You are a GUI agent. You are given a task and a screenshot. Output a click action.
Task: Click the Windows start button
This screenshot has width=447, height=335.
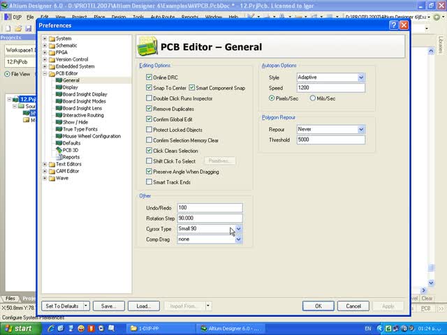click(x=20, y=329)
